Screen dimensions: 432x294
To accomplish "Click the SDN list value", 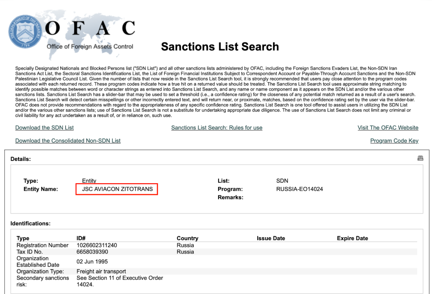I will pos(282,181).
